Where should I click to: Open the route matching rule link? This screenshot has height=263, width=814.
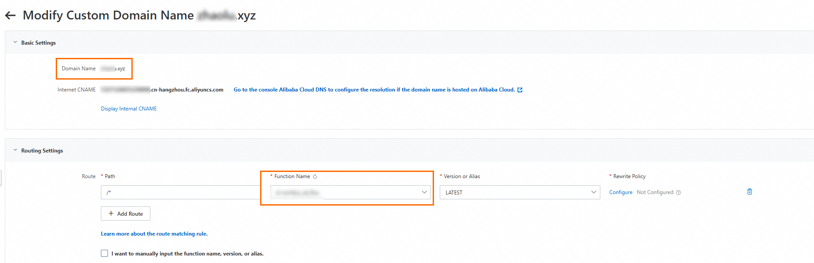point(154,234)
